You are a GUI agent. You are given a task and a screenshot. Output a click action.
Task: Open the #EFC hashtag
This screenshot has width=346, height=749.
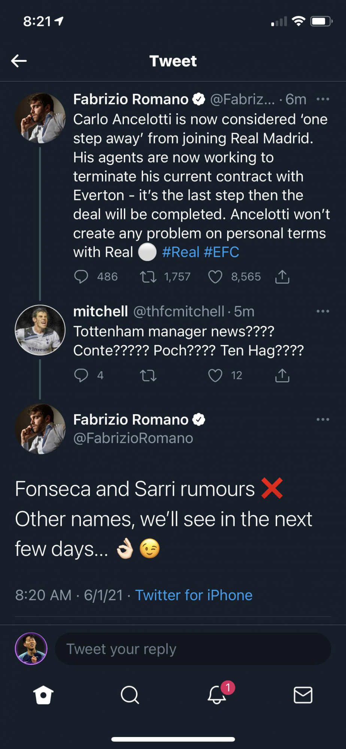221,252
